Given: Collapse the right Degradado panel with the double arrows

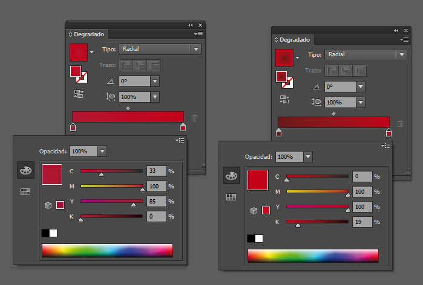Looking at the screenshot, I should click(x=396, y=30).
